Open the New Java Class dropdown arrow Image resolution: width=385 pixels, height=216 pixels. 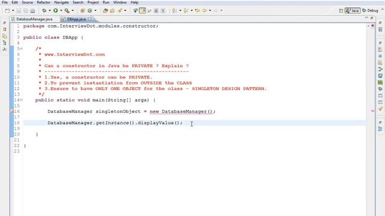pyautogui.click(x=96, y=11)
